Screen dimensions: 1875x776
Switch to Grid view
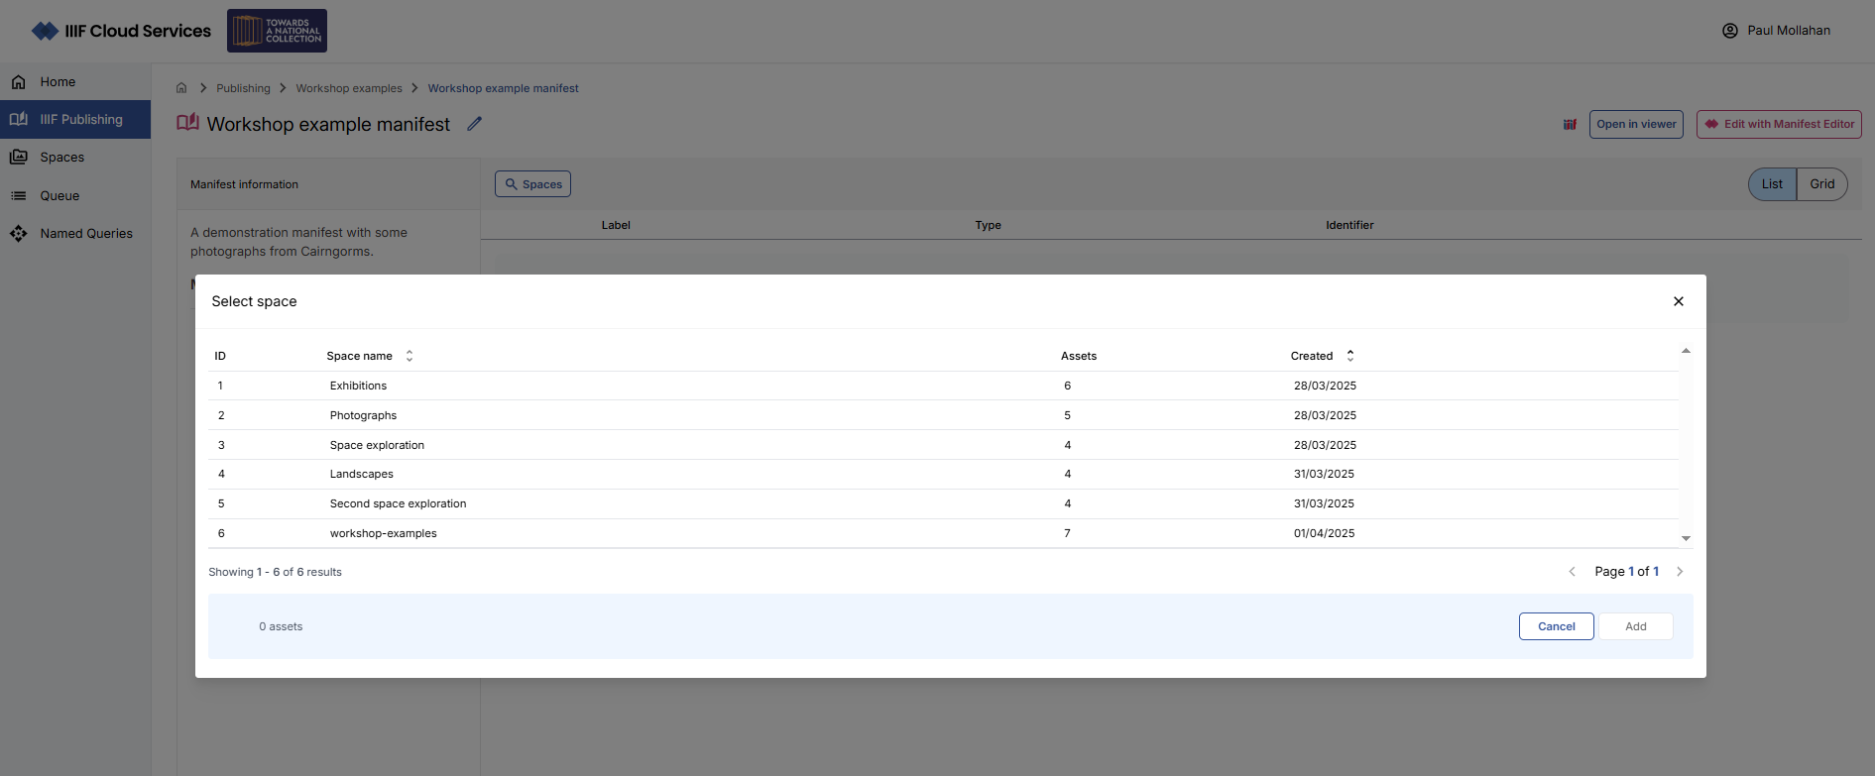(x=1821, y=184)
